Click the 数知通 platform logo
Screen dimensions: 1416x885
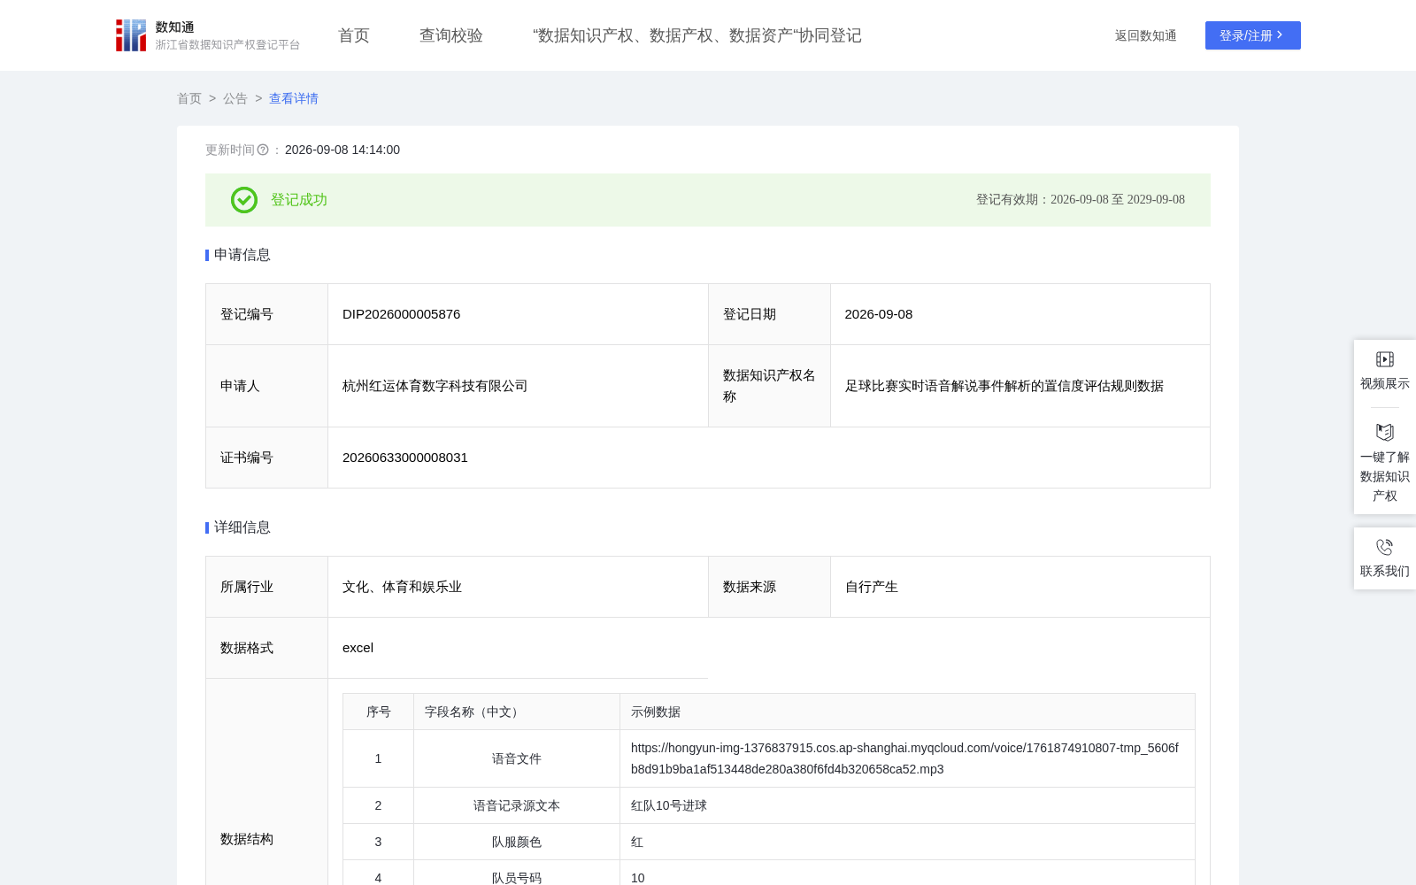coord(208,35)
